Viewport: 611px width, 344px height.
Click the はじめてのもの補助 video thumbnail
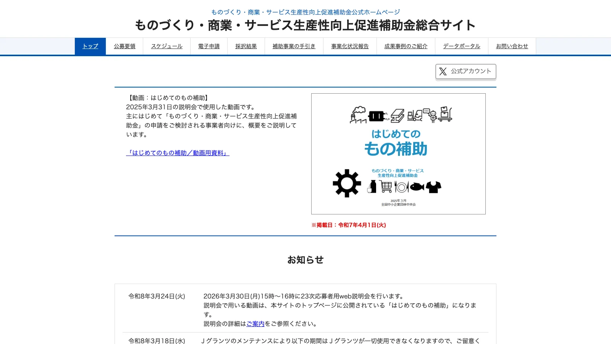tap(398, 153)
